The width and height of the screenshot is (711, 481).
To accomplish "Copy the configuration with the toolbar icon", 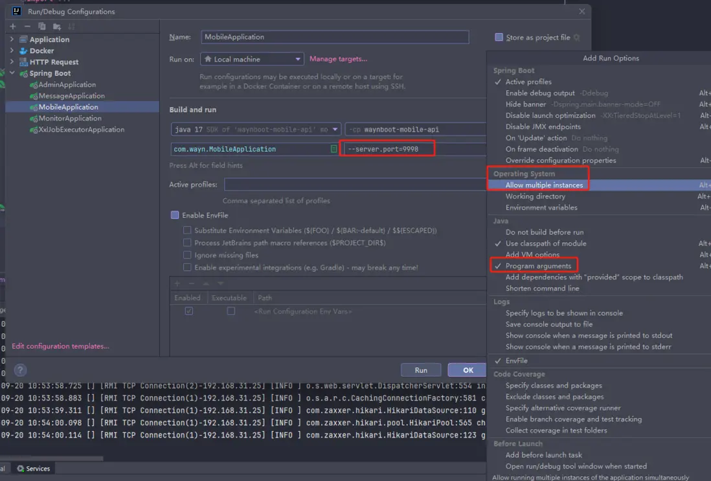I will (x=41, y=27).
